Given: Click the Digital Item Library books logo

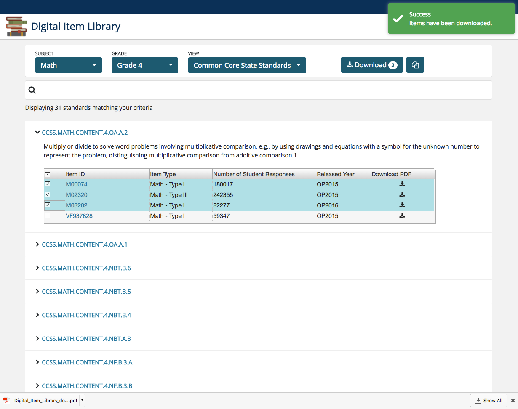Looking at the screenshot, I should tap(16, 26).
